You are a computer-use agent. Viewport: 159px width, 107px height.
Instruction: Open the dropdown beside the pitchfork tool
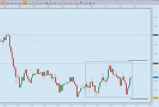tap(57, 3)
